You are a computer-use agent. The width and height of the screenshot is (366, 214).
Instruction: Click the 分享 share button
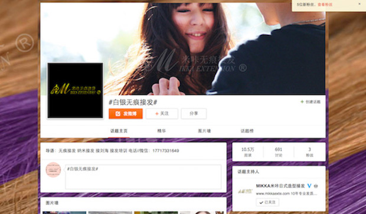[194, 114]
